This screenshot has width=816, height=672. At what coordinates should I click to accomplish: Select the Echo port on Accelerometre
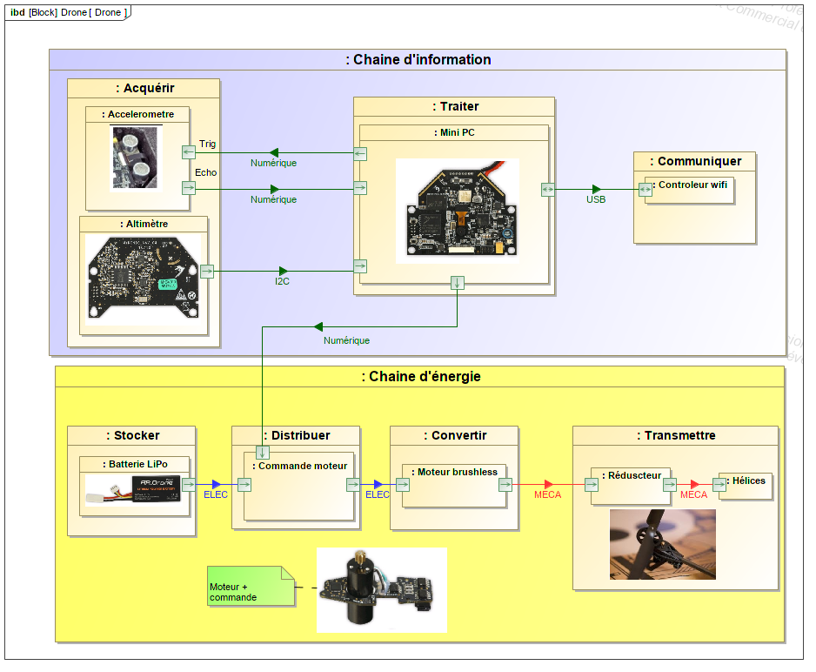(189, 188)
